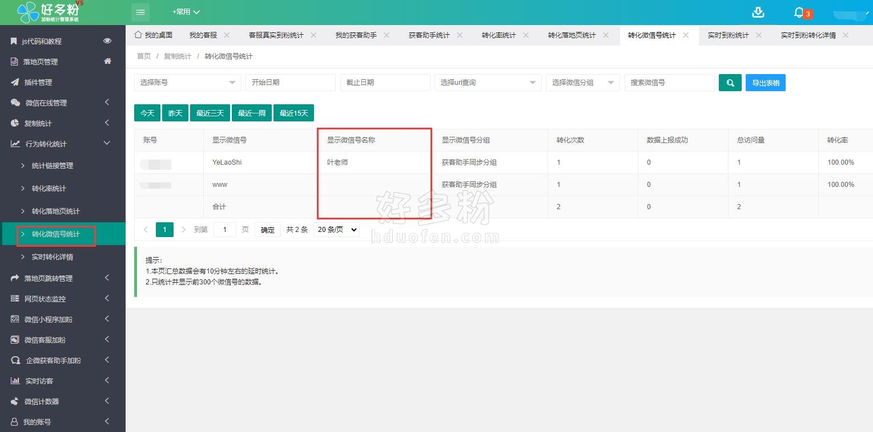Viewport: 873px width, 432px height.
Task: Open the 选择账号 dropdown
Action: [x=188, y=83]
